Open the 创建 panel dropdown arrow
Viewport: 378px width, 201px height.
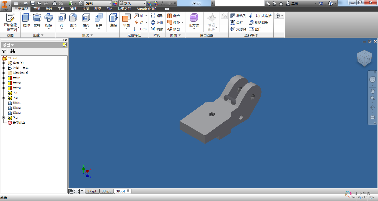[x=42, y=35]
